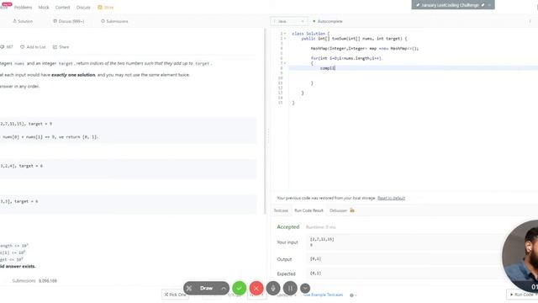Toggle the Autocomplete option
Image resolution: width=538 pixels, height=303 pixels.
(x=327, y=21)
